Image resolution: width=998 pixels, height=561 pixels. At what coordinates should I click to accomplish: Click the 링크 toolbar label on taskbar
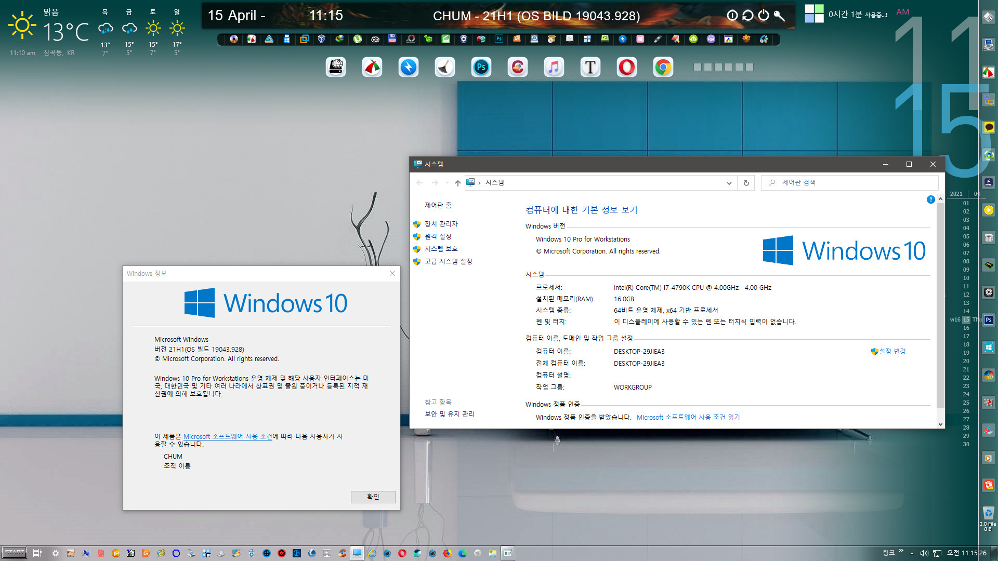(x=889, y=553)
